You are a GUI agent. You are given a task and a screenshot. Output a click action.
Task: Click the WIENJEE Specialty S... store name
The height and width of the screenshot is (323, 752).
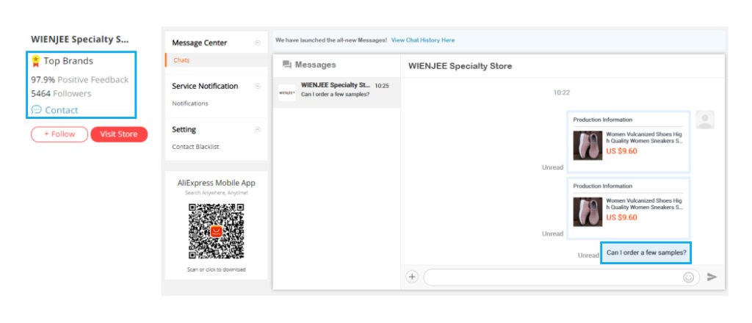(x=79, y=40)
